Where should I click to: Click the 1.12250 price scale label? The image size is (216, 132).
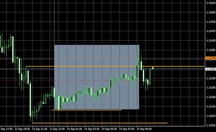(x=211, y=78)
